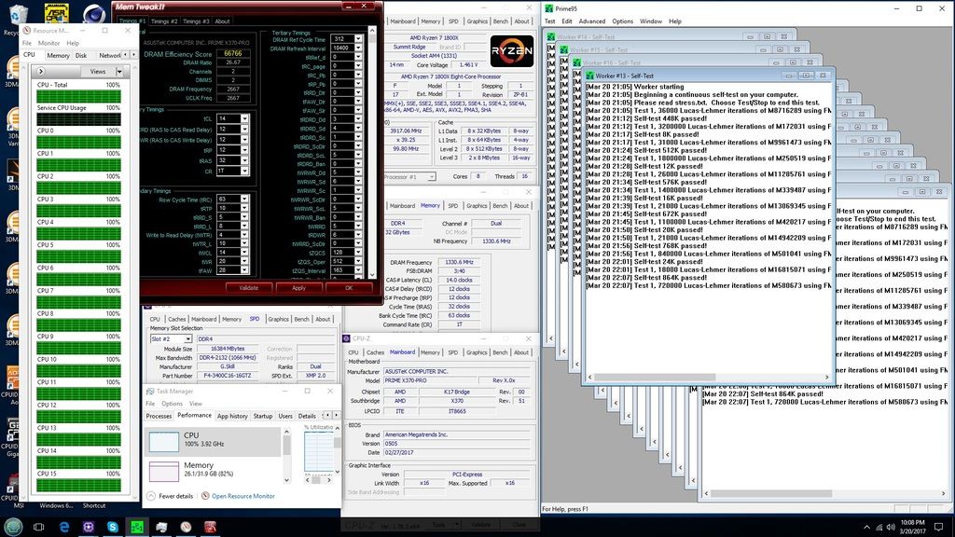Open the Monitor menu in Resource Monitor
Image resolution: width=955 pixels, height=537 pixels.
[x=48, y=43]
